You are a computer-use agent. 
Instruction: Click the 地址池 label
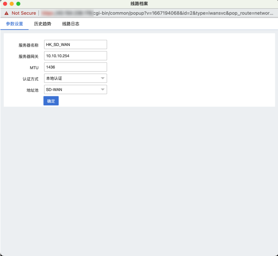33,90
